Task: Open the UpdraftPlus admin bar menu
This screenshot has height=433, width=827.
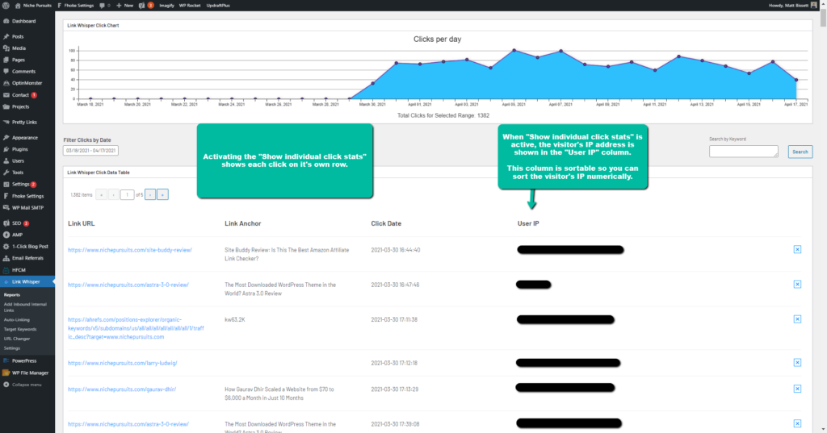Action: point(218,6)
